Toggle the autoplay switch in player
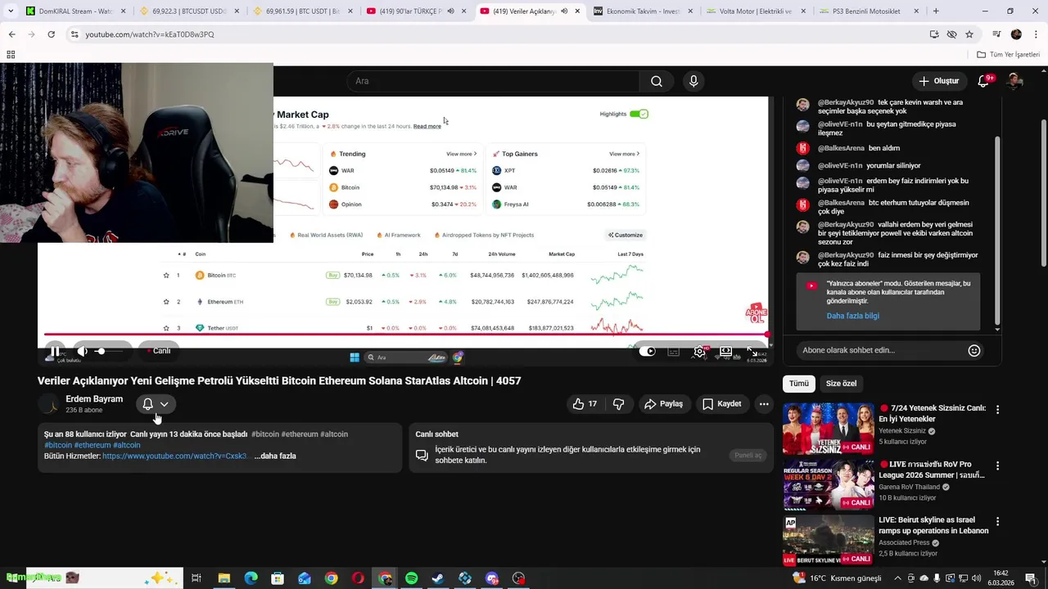 [648, 352]
